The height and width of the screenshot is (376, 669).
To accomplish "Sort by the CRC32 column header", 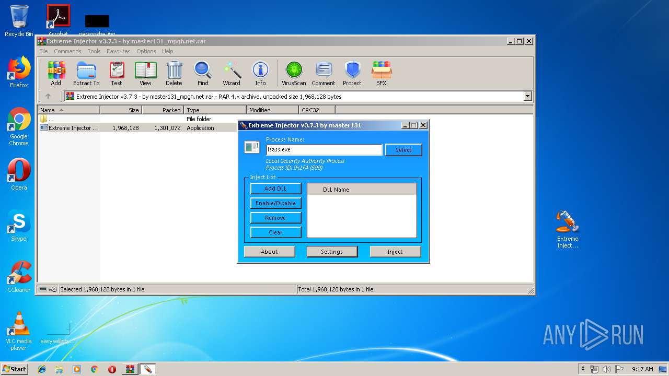I will [317, 110].
